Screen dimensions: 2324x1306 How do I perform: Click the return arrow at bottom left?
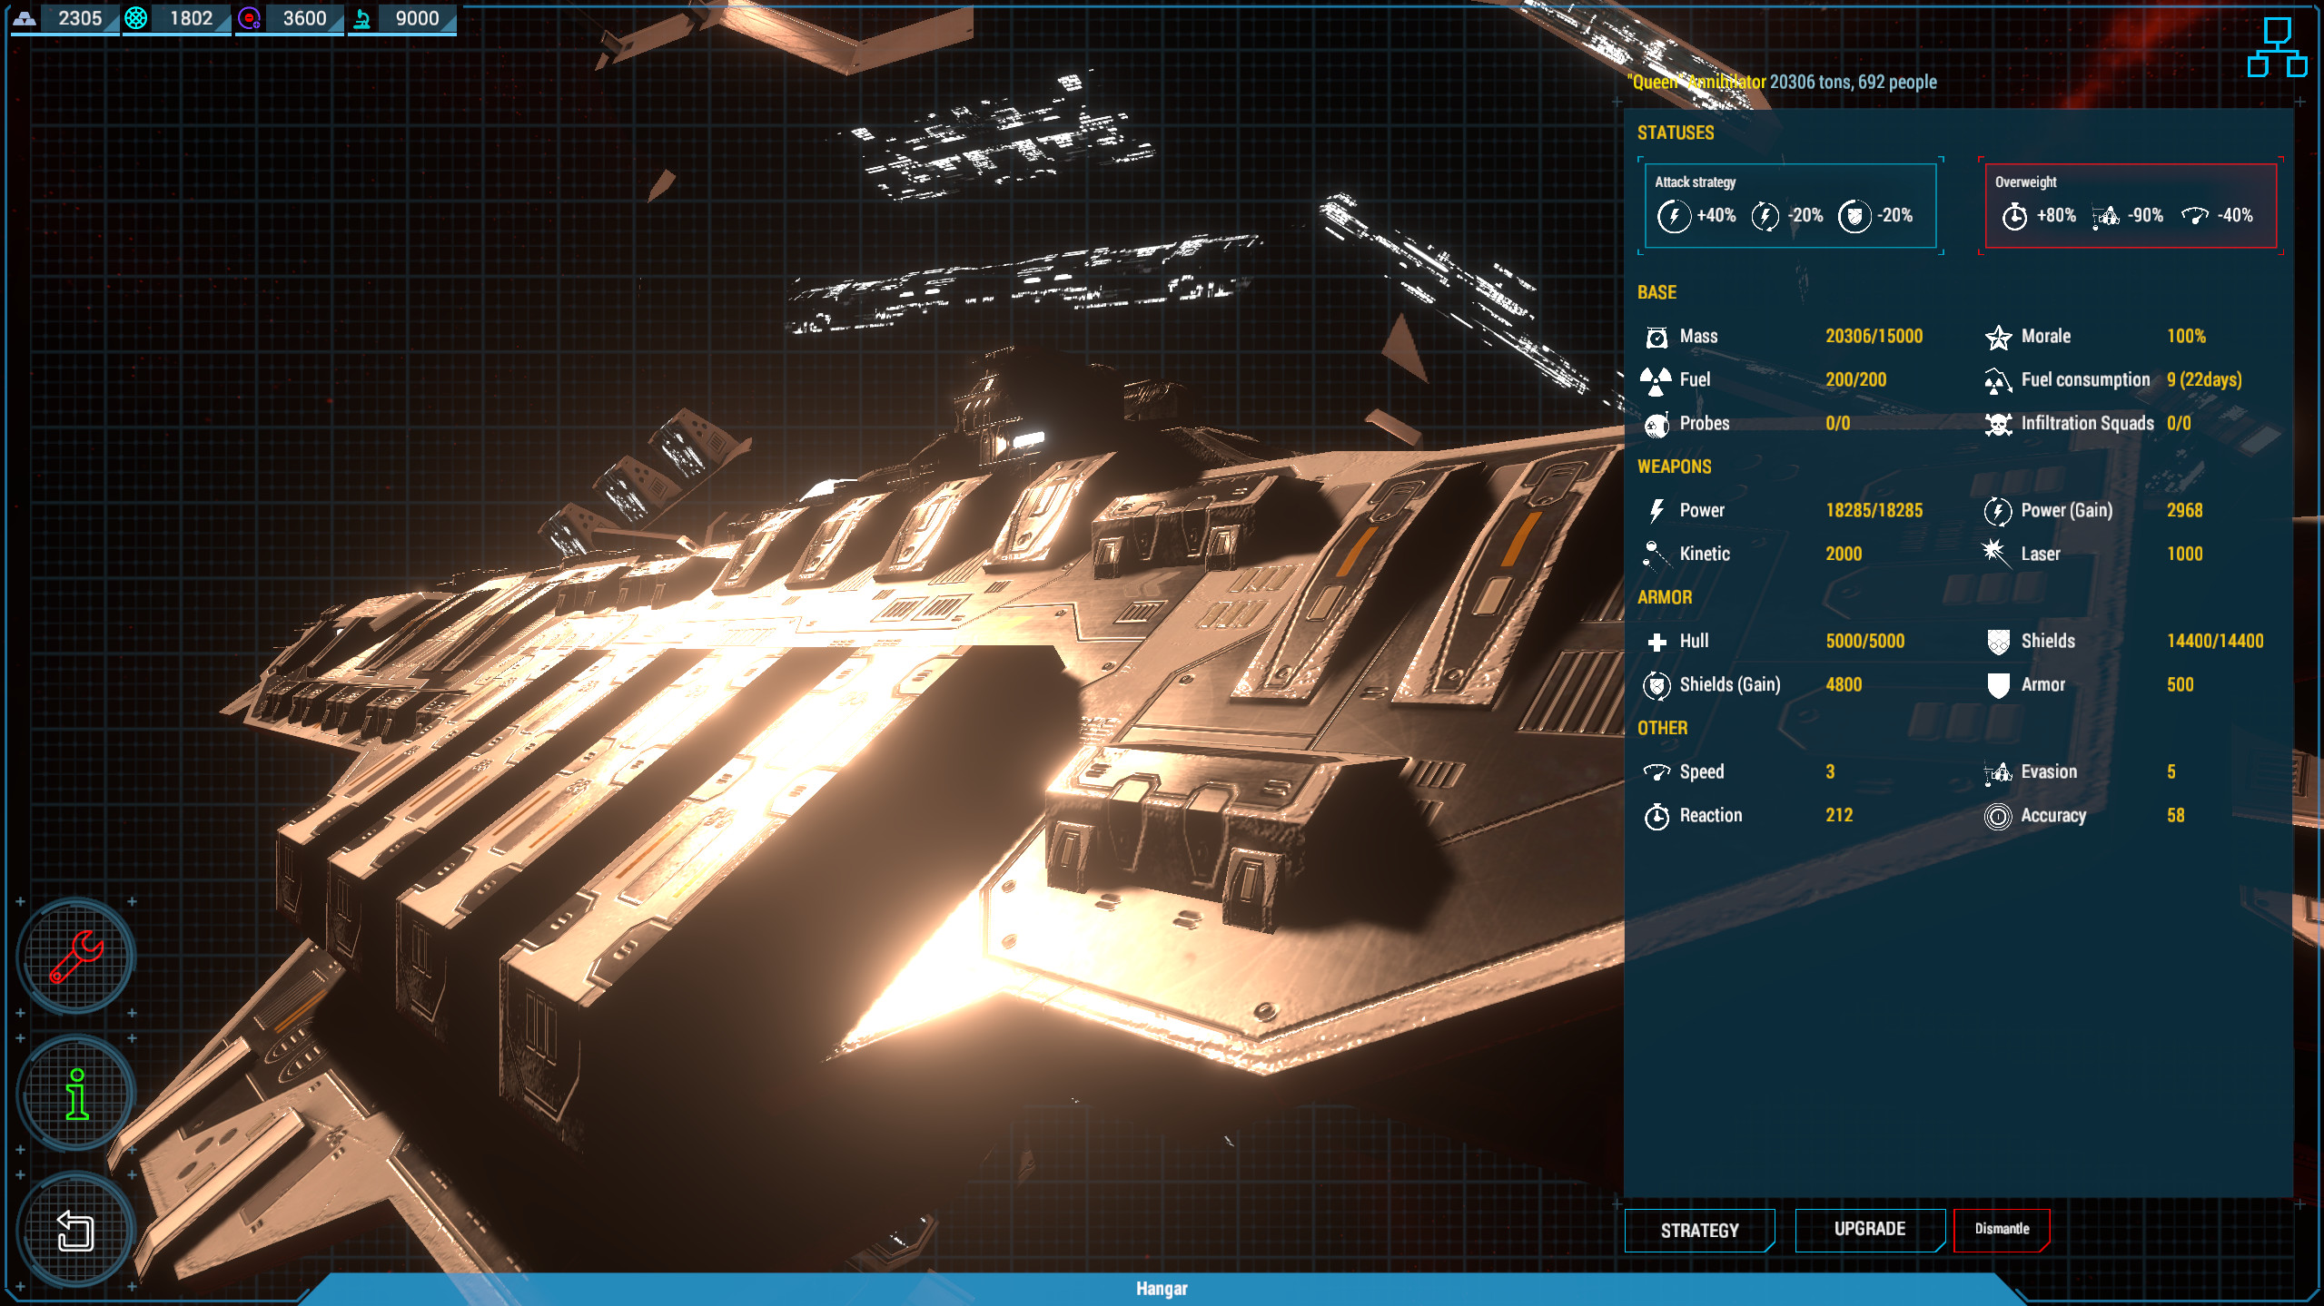click(x=76, y=1228)
